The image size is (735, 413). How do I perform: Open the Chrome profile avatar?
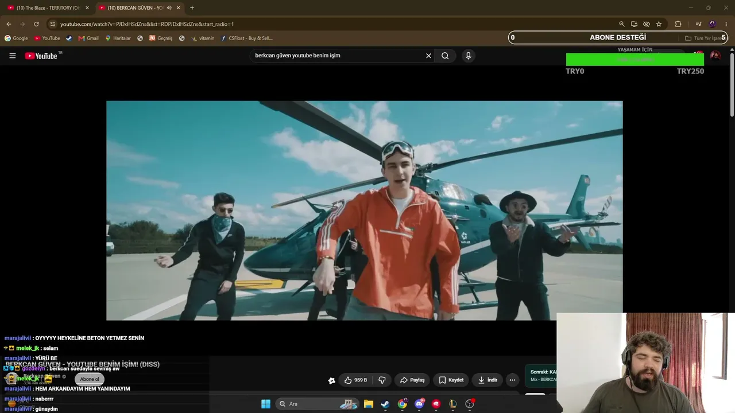click(x=713, y=24)
